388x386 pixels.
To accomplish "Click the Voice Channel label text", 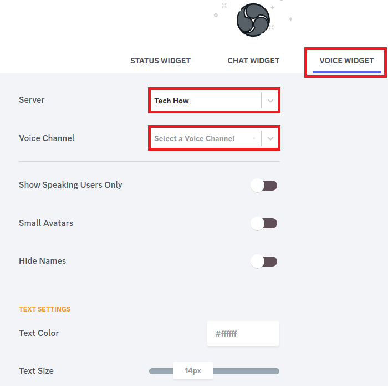I will [47, 138].
